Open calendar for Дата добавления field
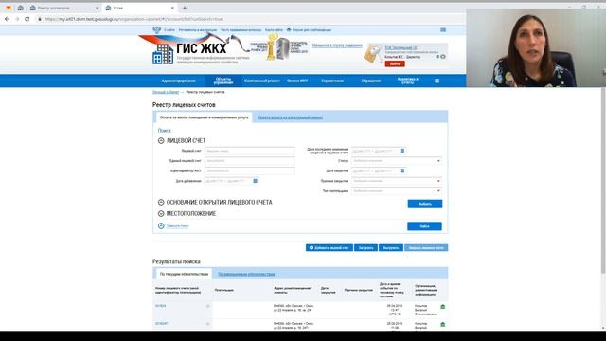Image resolution: width=606 pixels, height=341 pixels. [x=255, y=181]
